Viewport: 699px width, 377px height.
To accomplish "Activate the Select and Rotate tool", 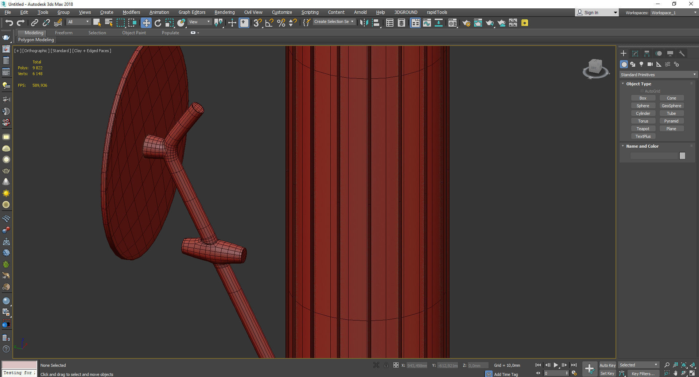I will pos(158,23).
